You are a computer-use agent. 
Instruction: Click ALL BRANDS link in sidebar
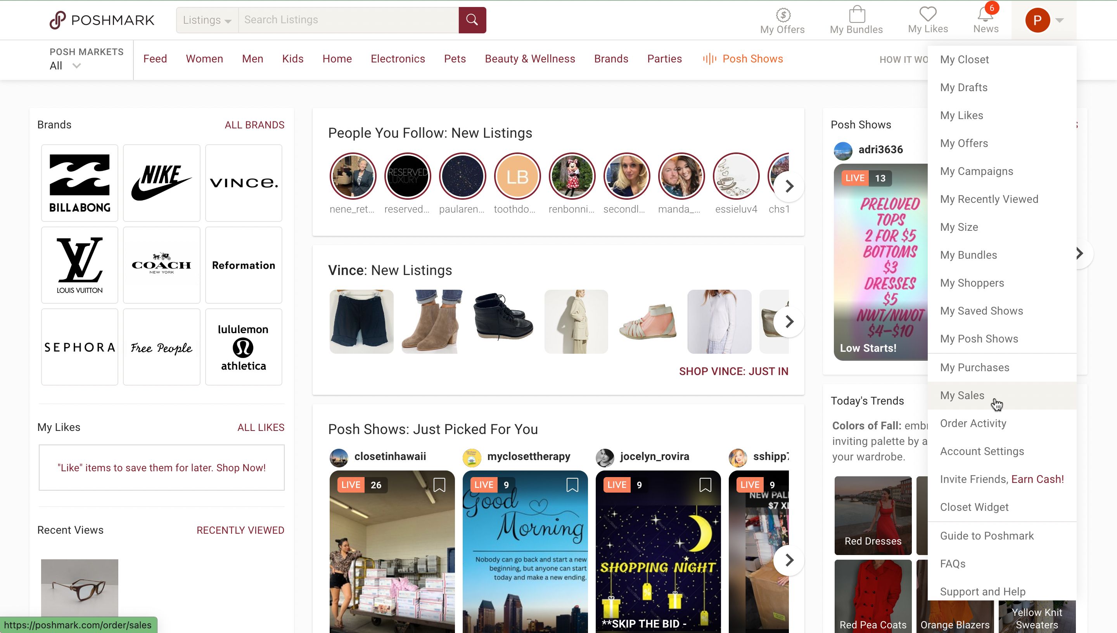coord(254,124)
